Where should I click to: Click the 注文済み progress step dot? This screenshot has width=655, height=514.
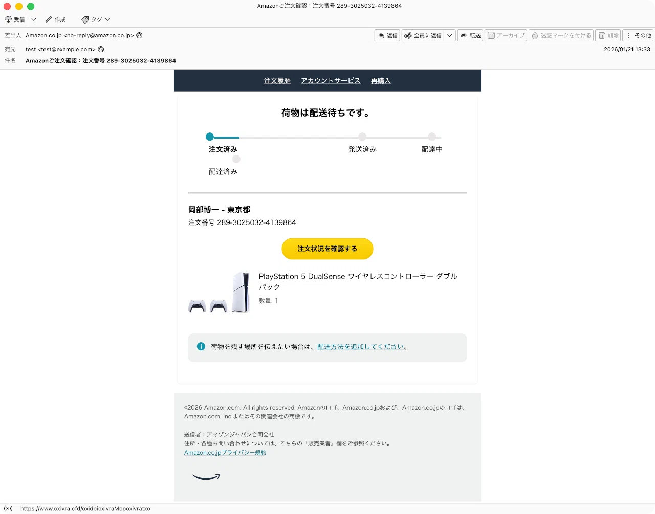[x=209, y=137]
